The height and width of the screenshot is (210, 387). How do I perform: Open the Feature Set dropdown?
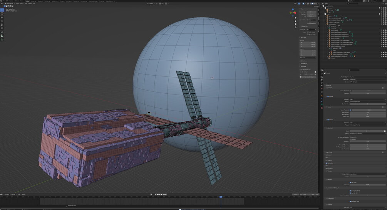[367, 79]
